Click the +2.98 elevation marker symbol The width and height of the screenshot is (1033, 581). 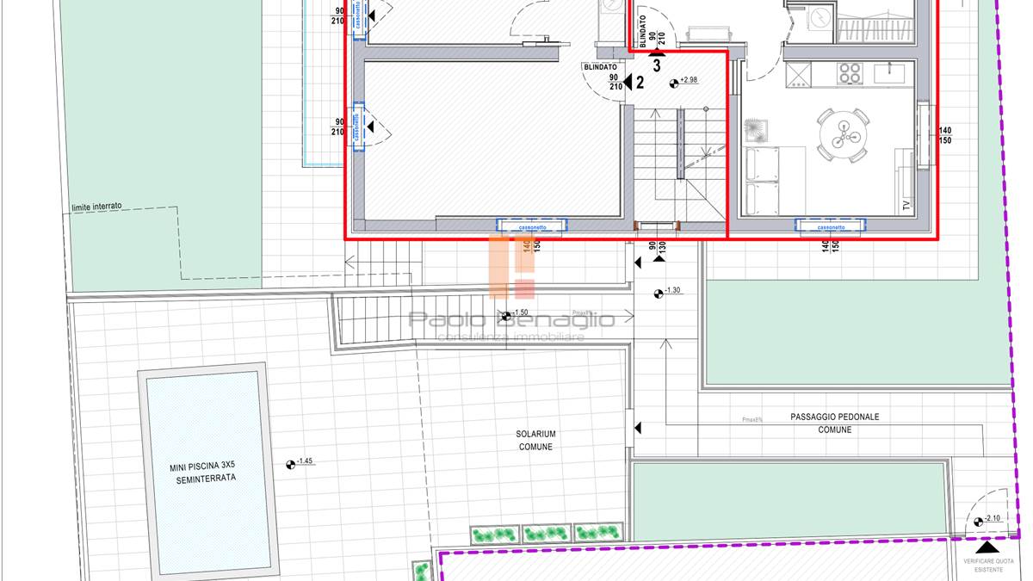click(x=674, y=83)
